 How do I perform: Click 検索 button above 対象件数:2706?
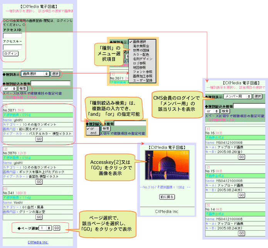tap(23, 89)
